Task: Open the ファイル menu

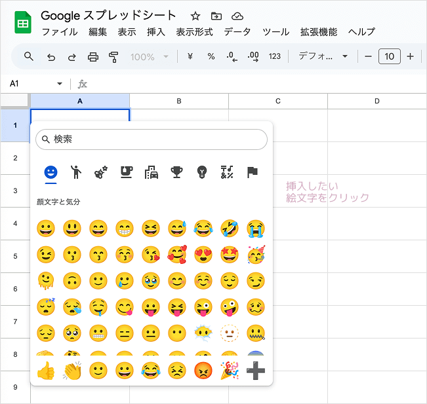Action: pyautogui.click(x=60, y=32)
